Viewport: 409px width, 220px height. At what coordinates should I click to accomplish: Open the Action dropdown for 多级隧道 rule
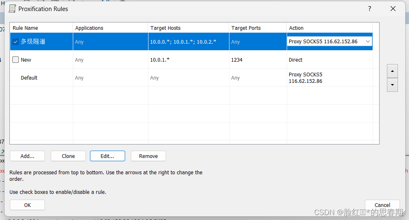point(367,42)
